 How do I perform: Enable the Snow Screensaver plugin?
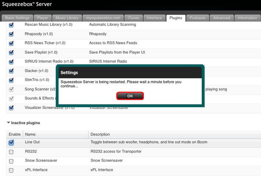11,161
